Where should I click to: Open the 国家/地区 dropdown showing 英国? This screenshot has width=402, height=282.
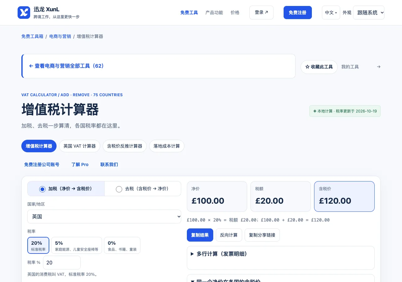tap(104, 217)
